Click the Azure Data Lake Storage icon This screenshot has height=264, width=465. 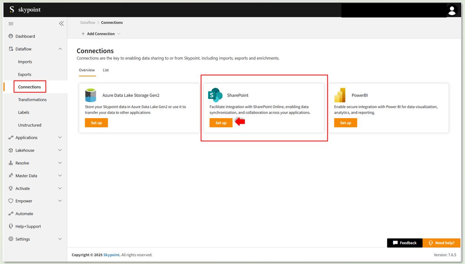[x=90, y=95]
